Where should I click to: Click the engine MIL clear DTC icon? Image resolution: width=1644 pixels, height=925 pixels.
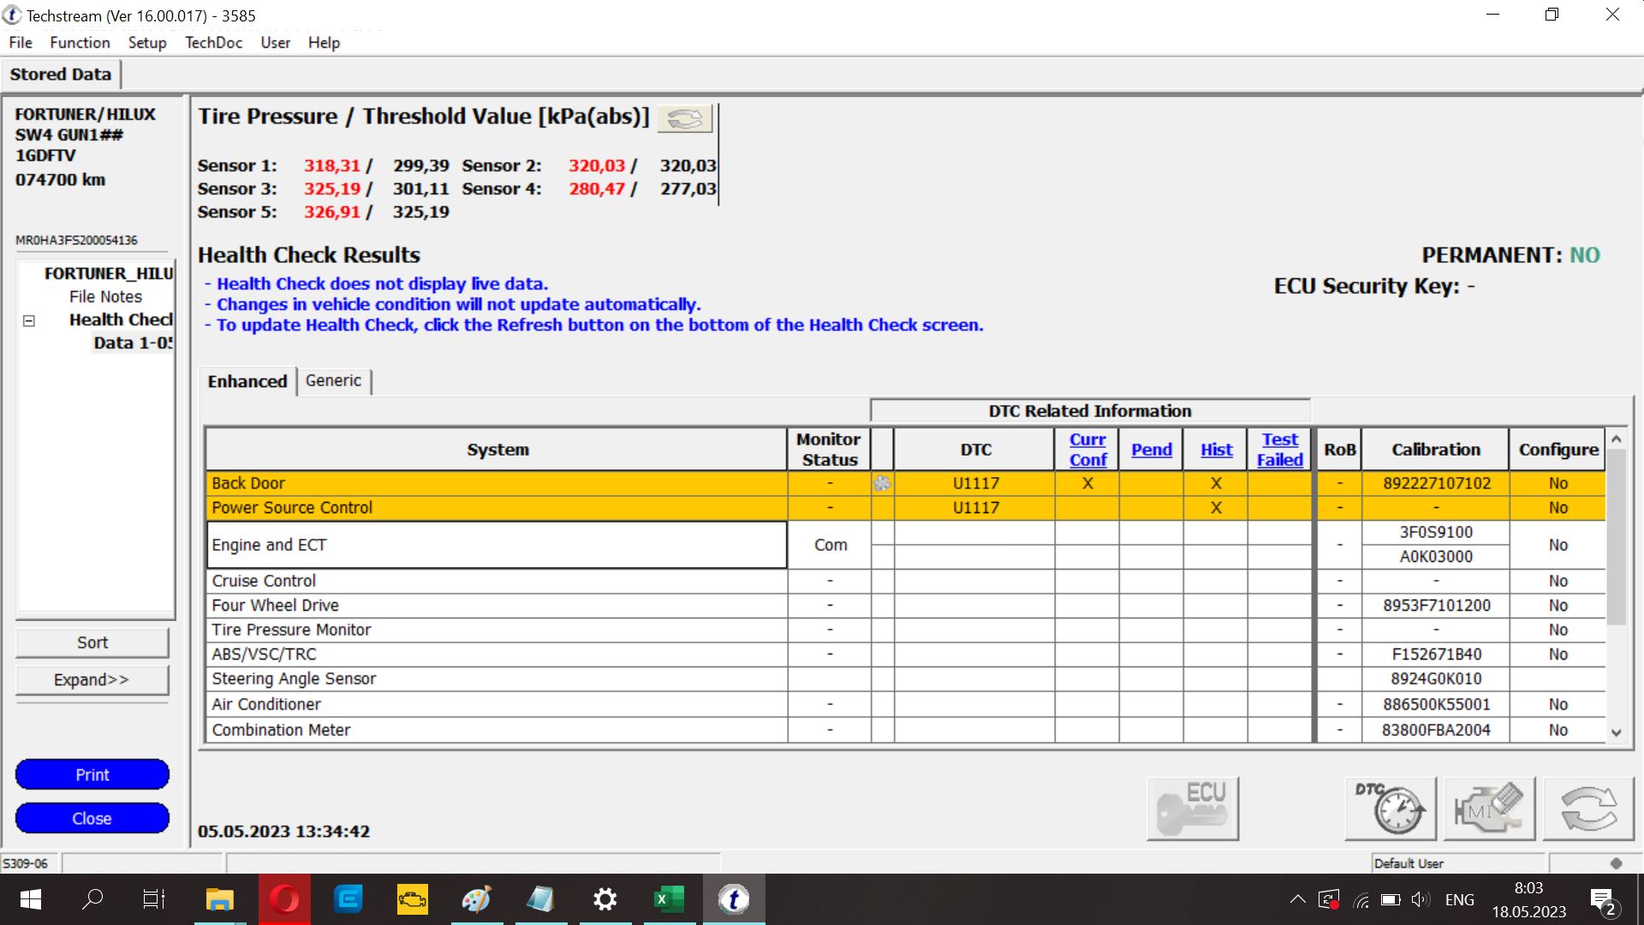(x=1489, y=808)
